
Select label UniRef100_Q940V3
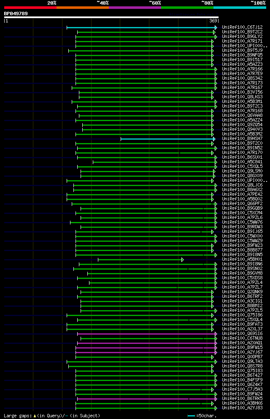point(242,130)
